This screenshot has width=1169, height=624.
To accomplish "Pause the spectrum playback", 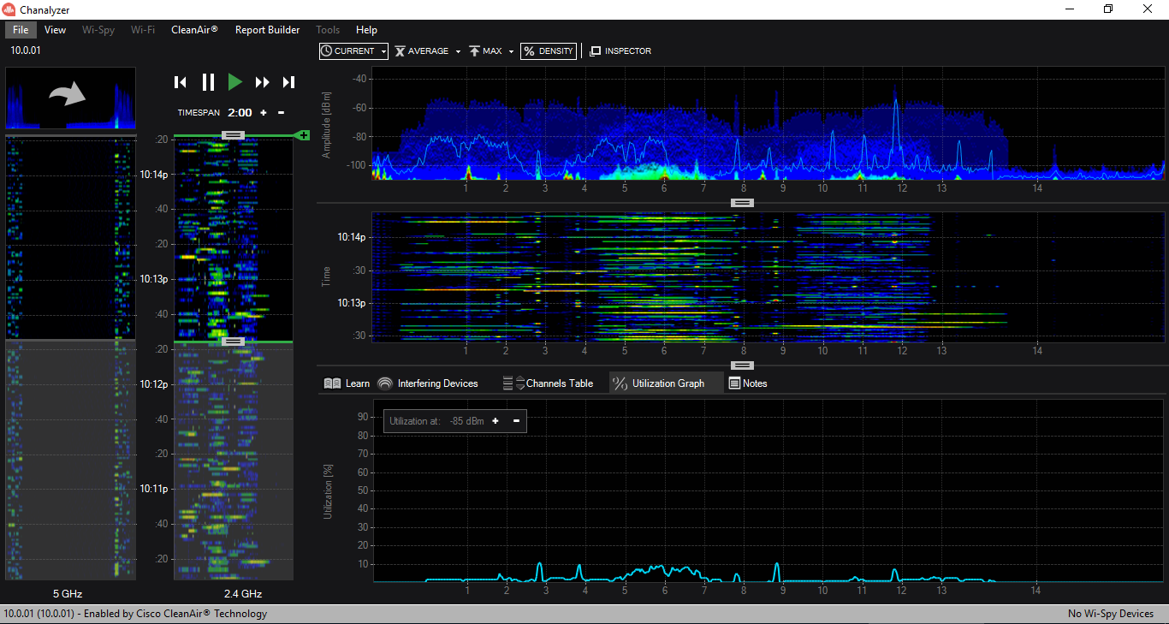I will pyautogui.click(x=208, y=82).
